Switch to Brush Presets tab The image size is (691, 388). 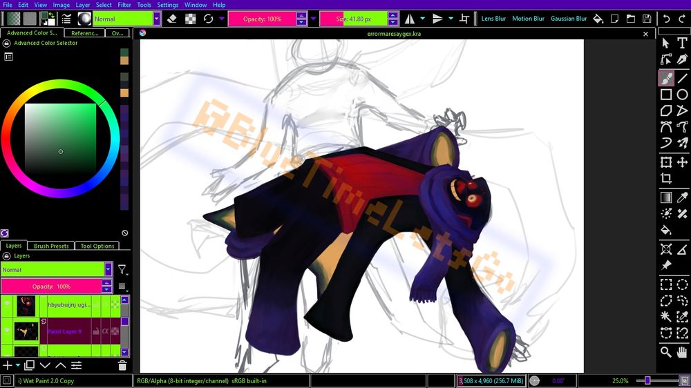(51, 246)
